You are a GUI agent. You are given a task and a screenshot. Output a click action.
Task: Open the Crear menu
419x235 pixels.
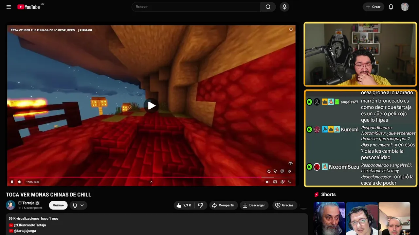pos(373,7)
